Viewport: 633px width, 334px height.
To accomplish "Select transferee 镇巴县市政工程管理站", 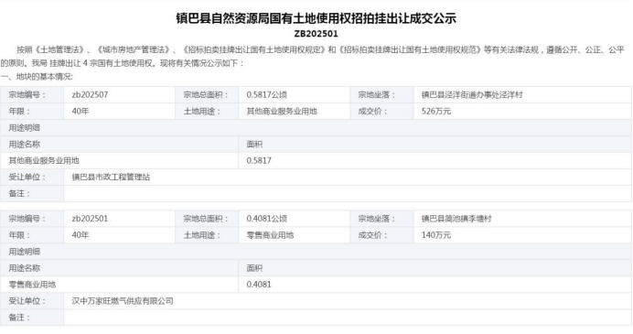I will point(111,178).
